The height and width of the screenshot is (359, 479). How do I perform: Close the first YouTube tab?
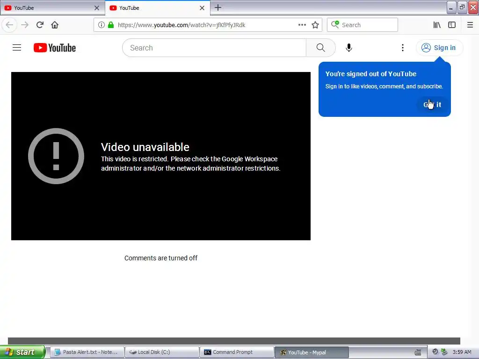[97, 8]
